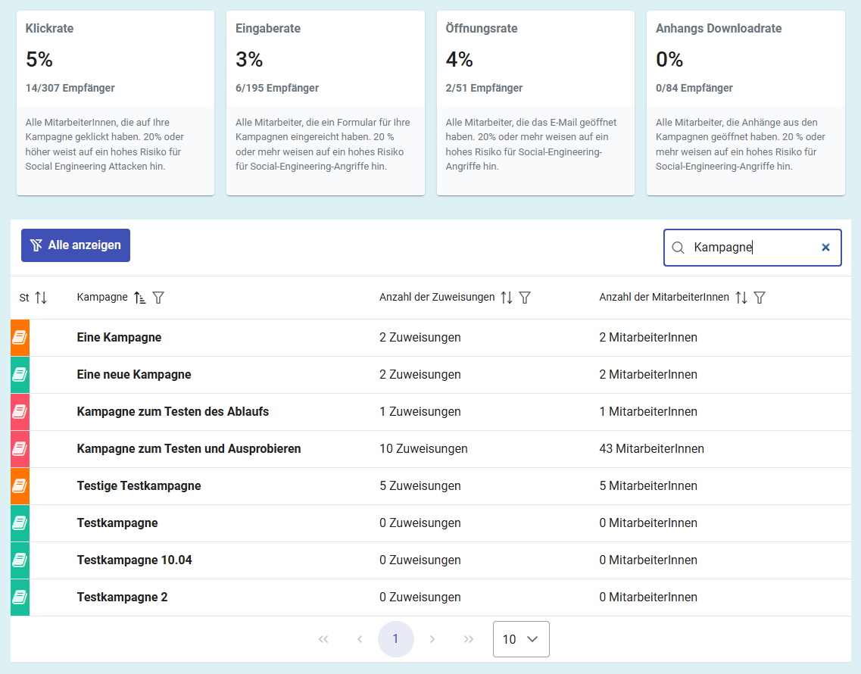Open Kampagne zum Testen und Ausprobieren
Image resolution: width=861 pixels, height=674 pixels.
(x=189, y=449)
